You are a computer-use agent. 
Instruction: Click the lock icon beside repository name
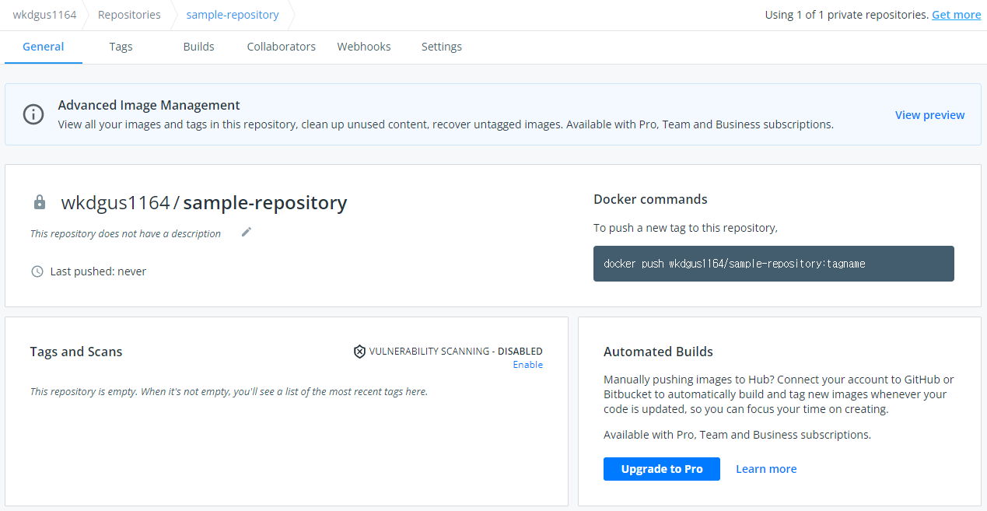click(40, 202)
